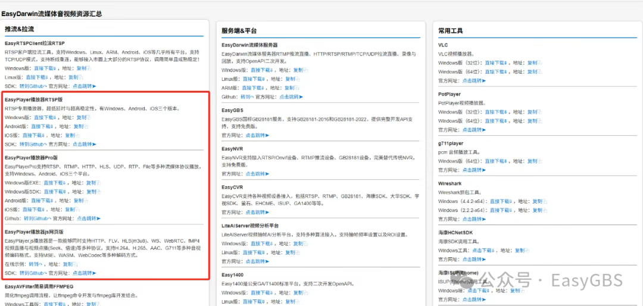Open the EasyDarwin server Github 转到 link

coord(247,97)
